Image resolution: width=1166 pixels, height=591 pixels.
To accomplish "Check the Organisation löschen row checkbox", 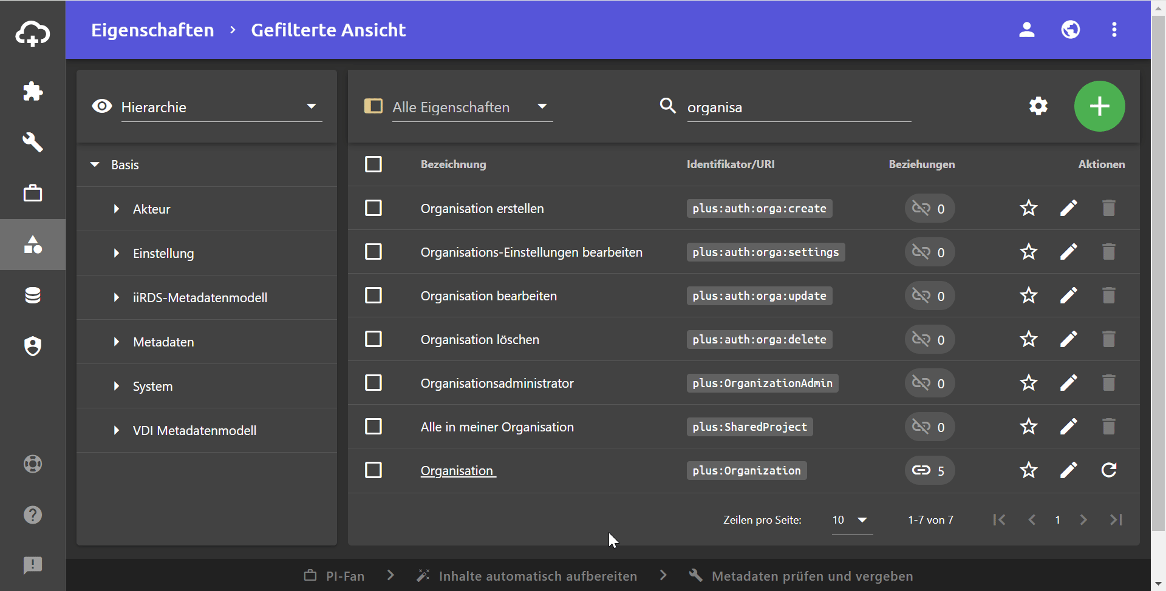I will coord(373,339).
